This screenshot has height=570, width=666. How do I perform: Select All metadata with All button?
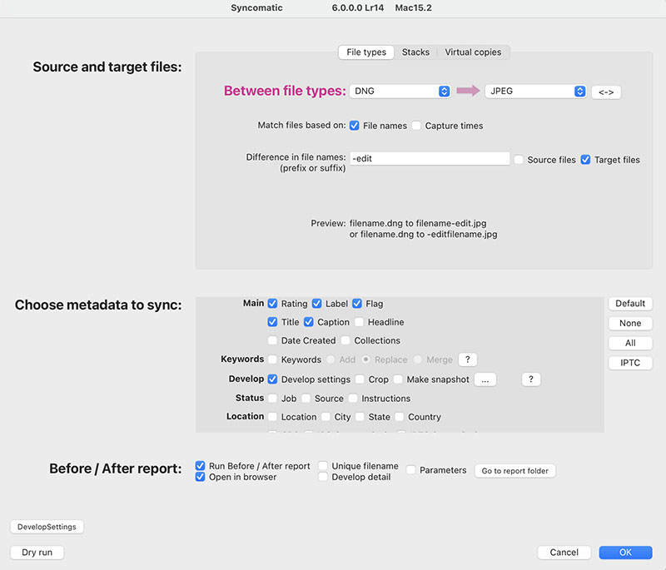(x=630, y=343)
